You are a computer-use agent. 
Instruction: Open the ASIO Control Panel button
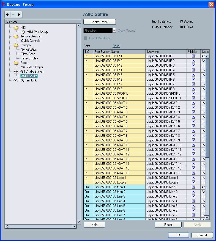(x=99, y=22)
